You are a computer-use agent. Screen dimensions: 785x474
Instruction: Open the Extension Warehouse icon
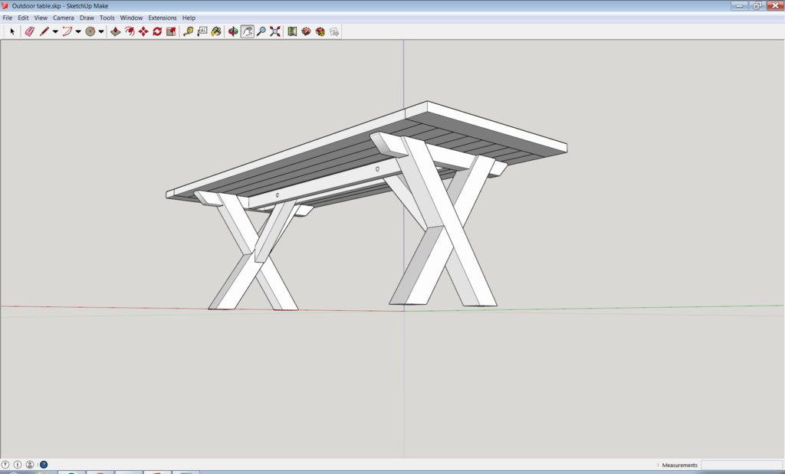[x=320, y=31]
